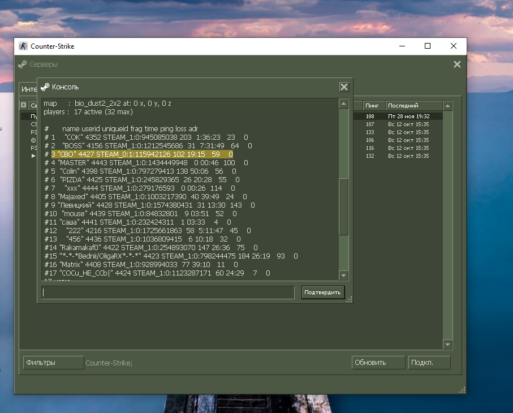The image size is (513, 413).
Task: Click console scrollbar up arrow
Action: tap(343, 104)
